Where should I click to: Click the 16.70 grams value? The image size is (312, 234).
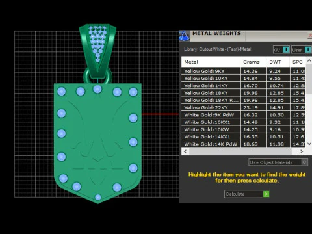[x=250, y=86]
